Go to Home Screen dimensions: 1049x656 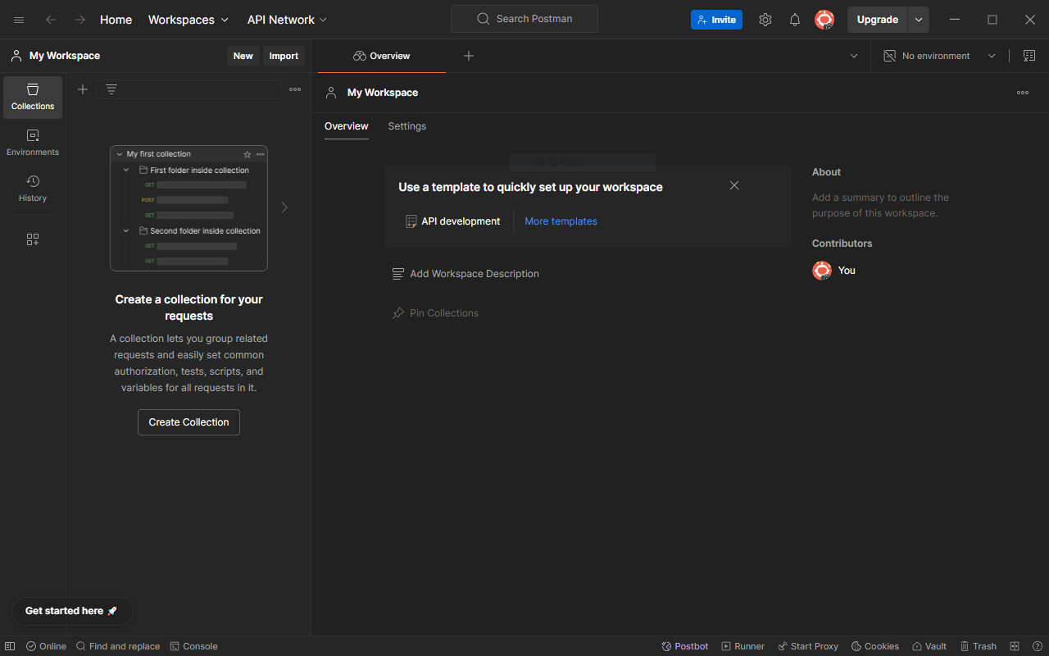coord(116,20)
